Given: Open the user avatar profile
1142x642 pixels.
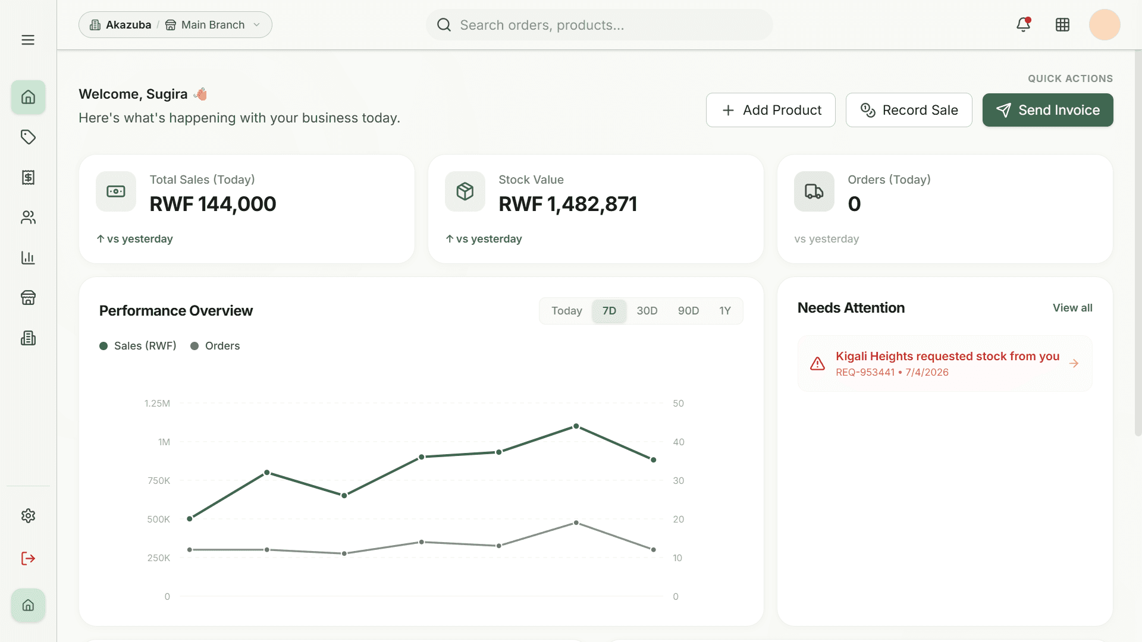Looking at the screenshot, I should (1105, 24).
